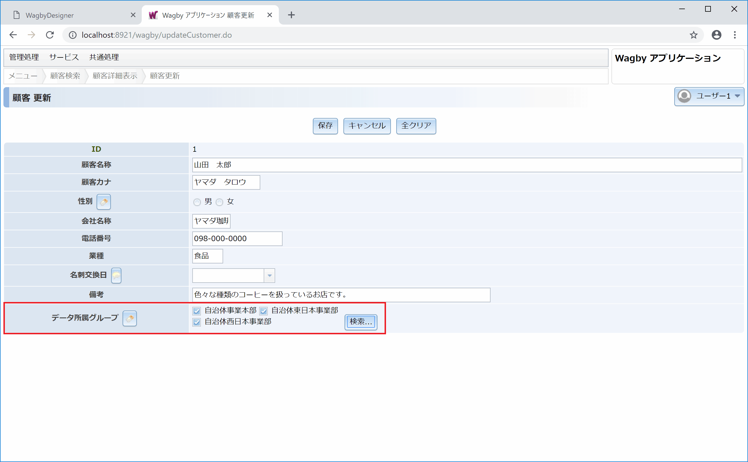Viewport: 748px width, 462px height.
Task: Click the user avatar icon beside ユーザー1
Action: (684, 96)
